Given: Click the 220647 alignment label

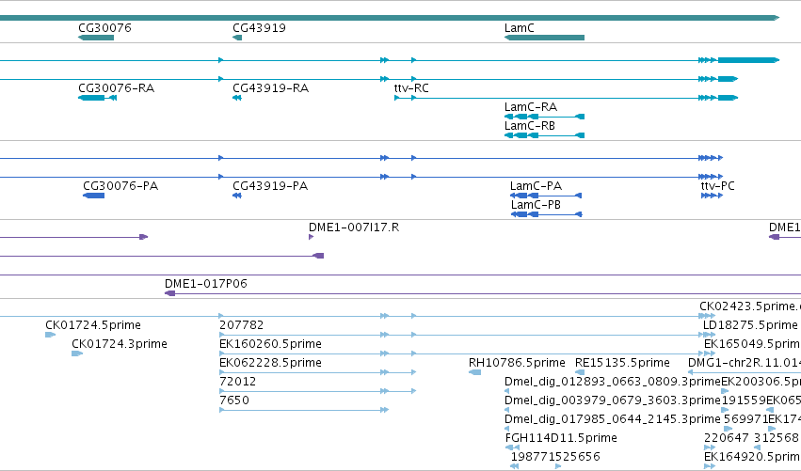Looking at the screenshot, I should click(726, 438).
